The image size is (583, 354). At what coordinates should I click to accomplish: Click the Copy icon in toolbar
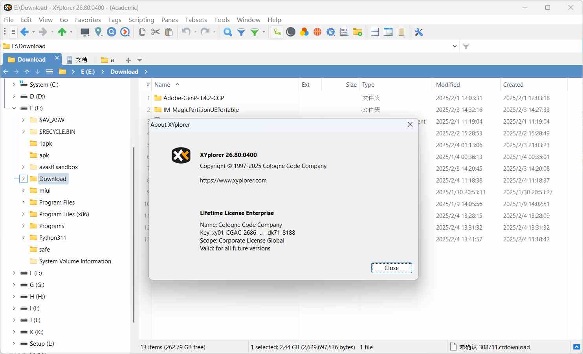coord(142,32)
